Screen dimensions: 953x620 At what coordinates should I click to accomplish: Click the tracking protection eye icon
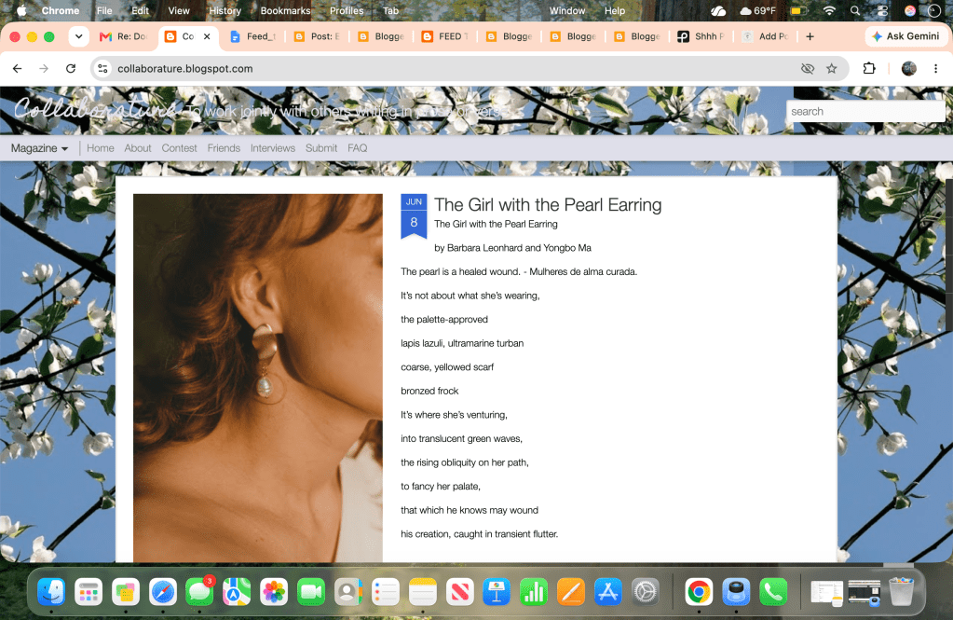pos(807,69)
